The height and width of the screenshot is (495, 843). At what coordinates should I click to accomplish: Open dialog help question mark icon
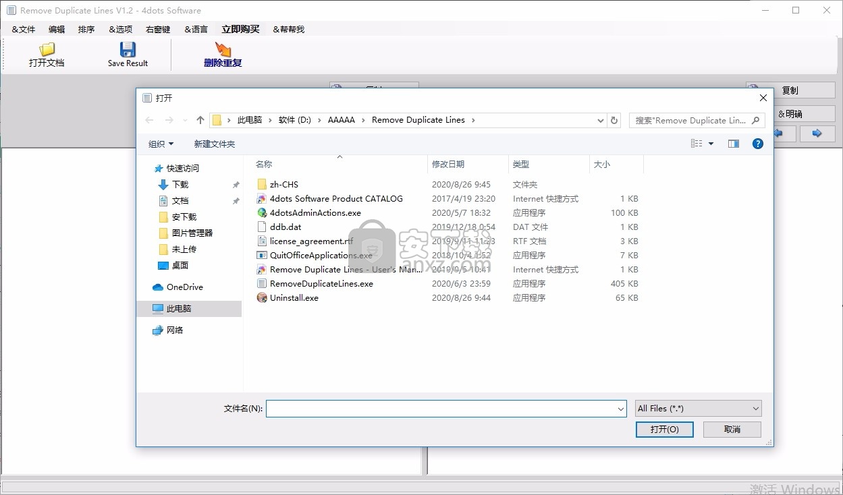tap(758, 144)
